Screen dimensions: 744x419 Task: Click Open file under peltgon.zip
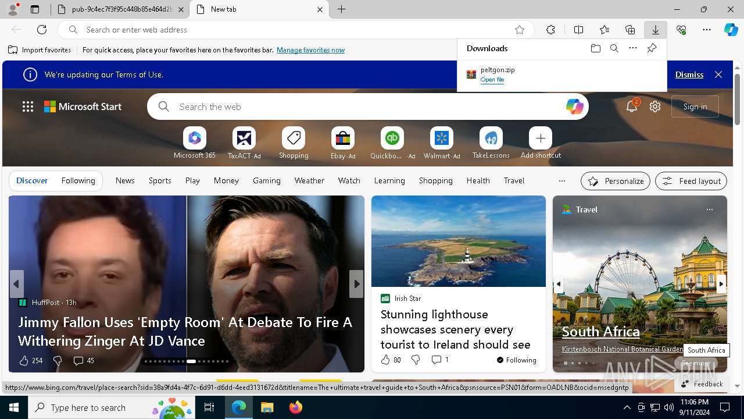[x=492, y=80]
